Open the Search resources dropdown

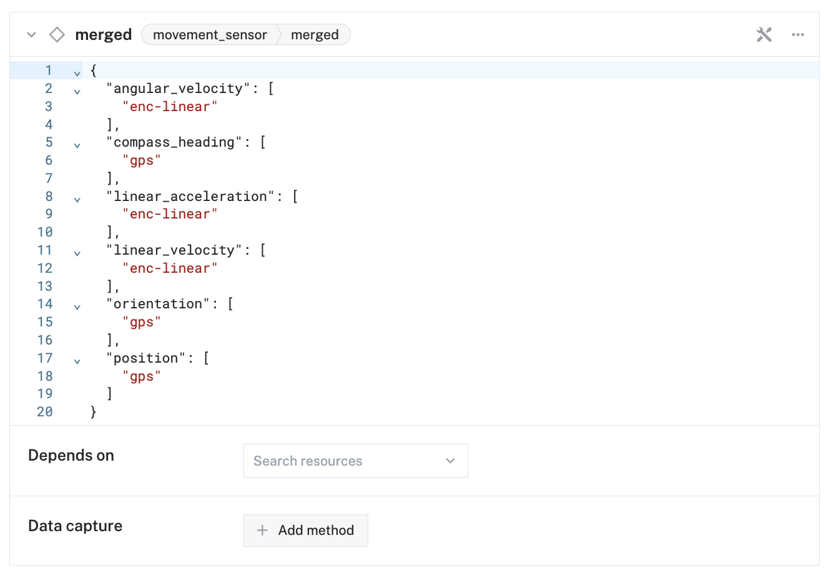(x=355, y=461)
